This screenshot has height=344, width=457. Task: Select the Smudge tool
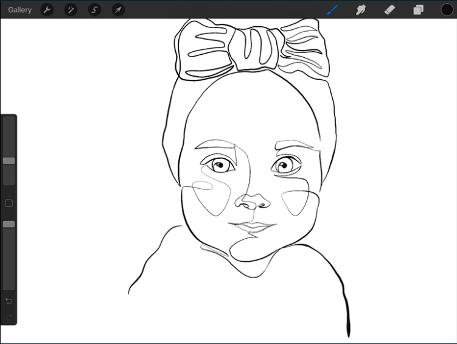(361, 10)
